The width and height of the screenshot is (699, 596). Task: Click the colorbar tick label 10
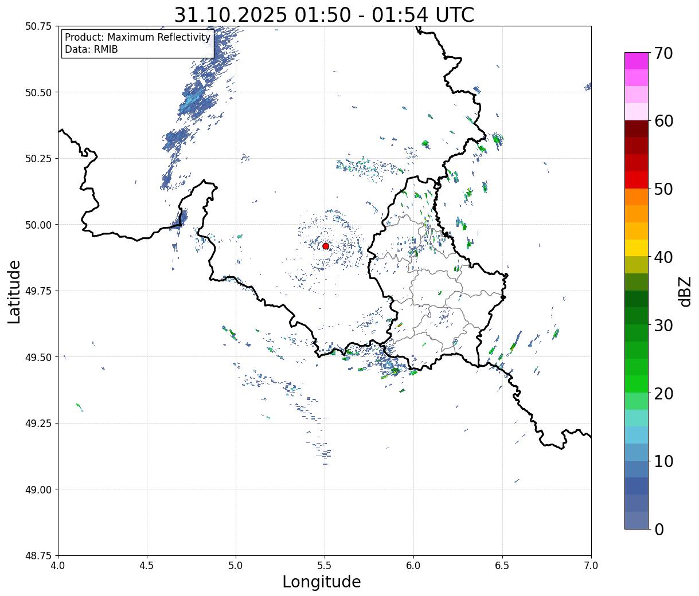[663, 461]
